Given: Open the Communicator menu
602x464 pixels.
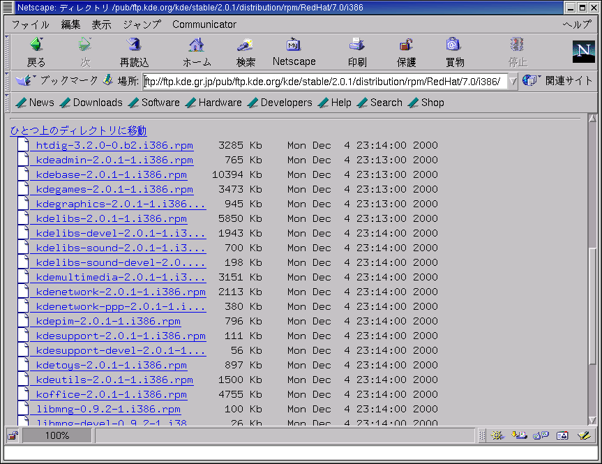Looking at the screenshot, I should [x=204, y=24].
